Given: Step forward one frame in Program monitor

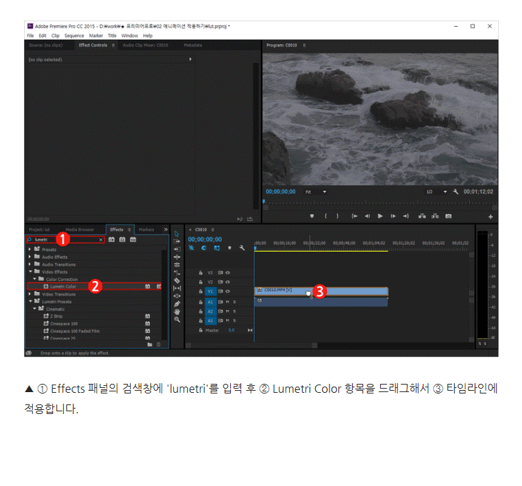Looking at the screenshot, I should coord(393,216).
